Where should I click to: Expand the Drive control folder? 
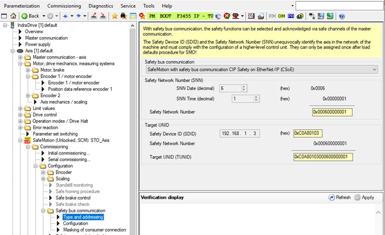coord(20,115)
